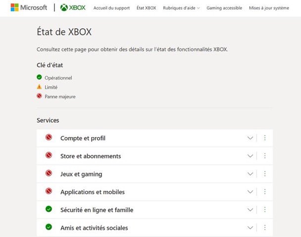Click red outage icon for Jeux et gaming
Screen dimensions: 301x237
point(49,173)
